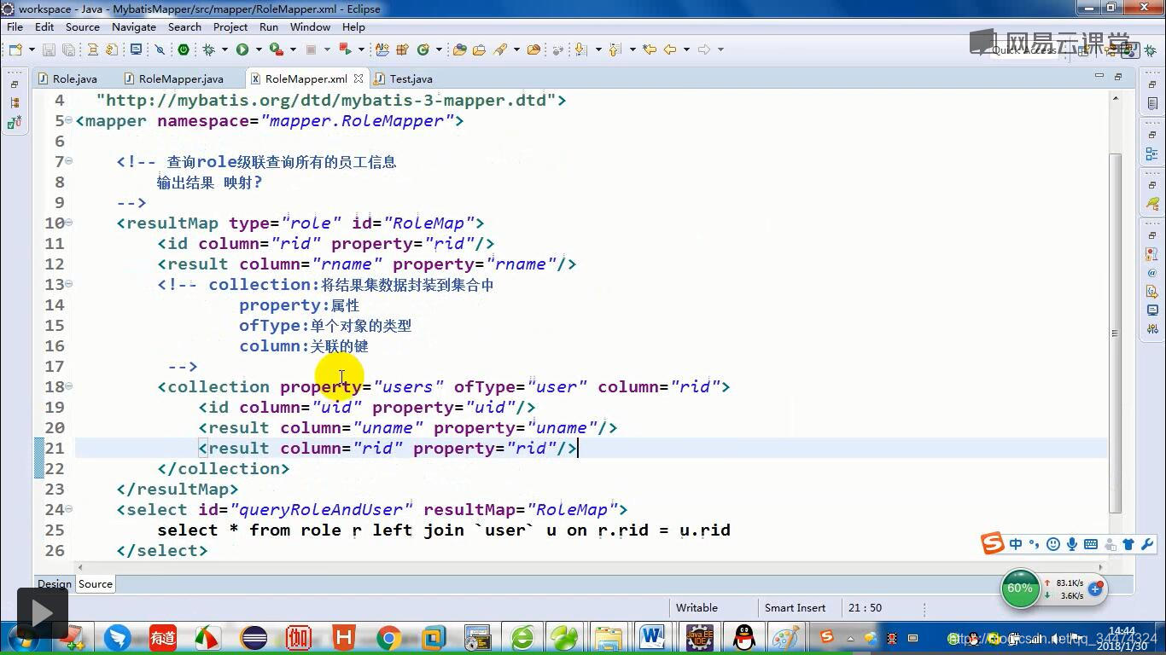Open the Source menu
Image resolution: width=1166 pixels, height=655 pixels.
[x=83, y=26]
